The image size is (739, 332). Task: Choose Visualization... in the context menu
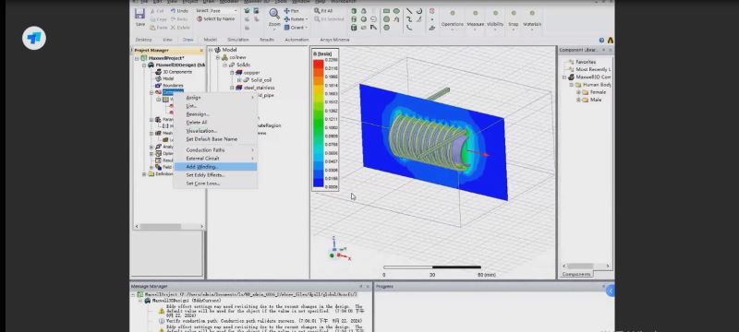pyautogui.click(x=215, y=131)
